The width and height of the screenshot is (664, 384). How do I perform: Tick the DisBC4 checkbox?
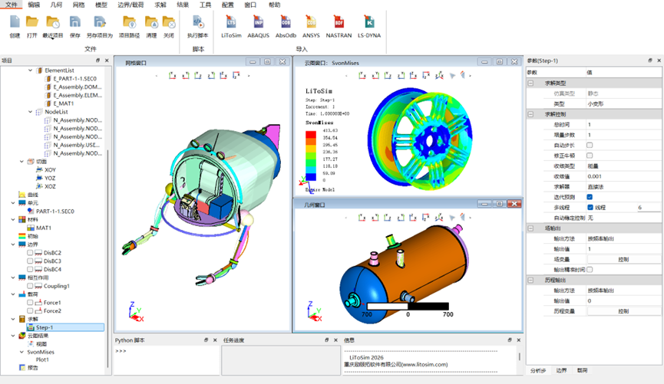tap(30, 269)
